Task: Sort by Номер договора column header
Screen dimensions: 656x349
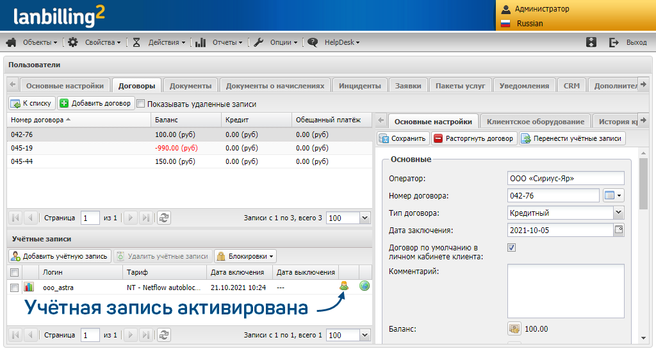Action: click(79, 120)
